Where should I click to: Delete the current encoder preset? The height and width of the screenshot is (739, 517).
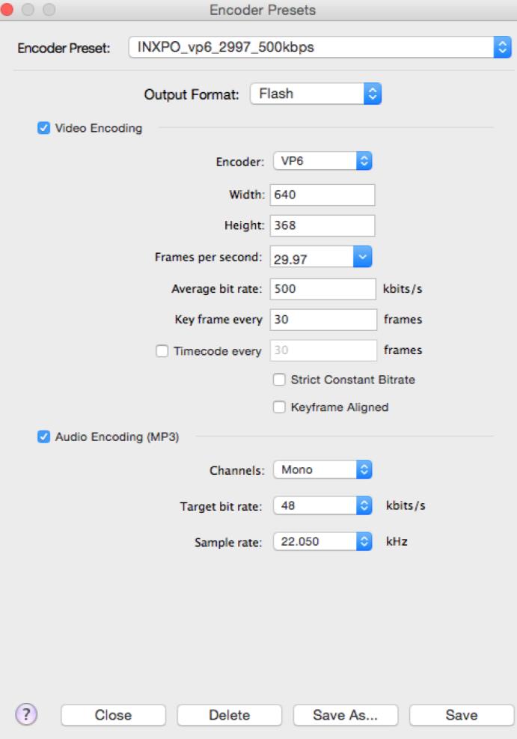229,715
